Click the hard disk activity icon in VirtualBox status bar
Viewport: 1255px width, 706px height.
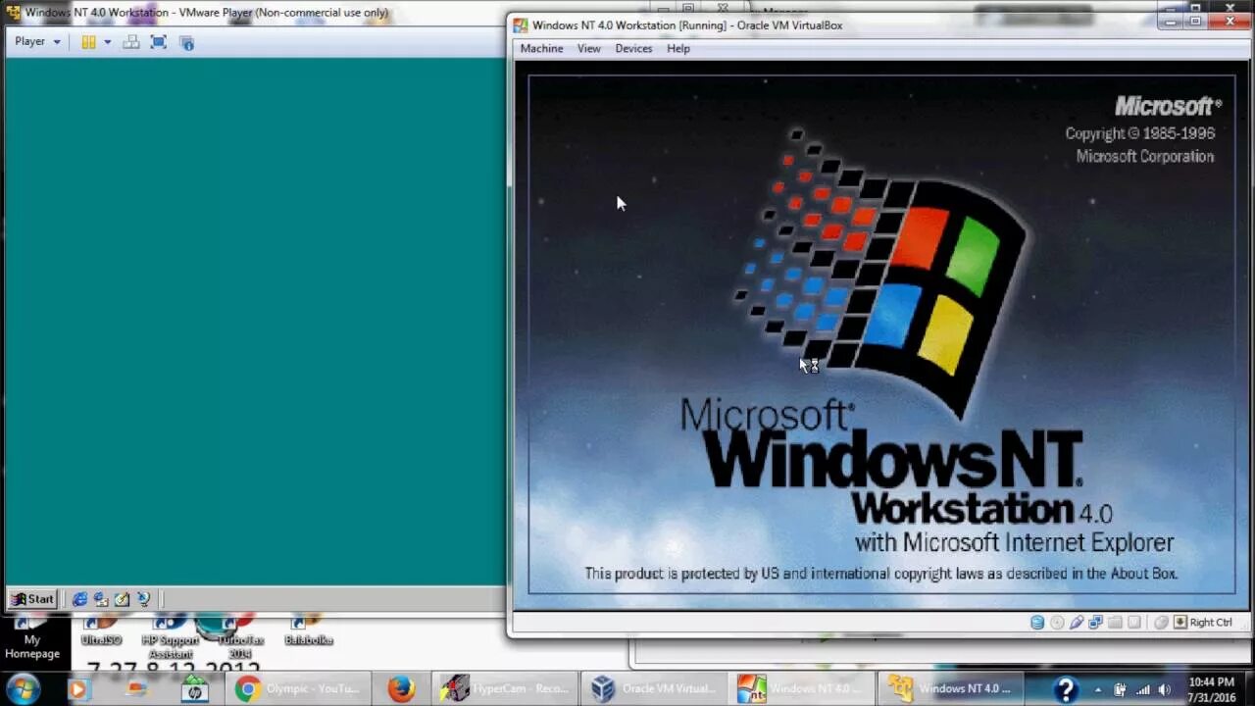[1037, 622]
